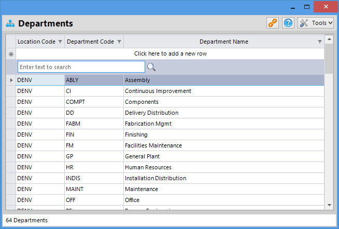The image size is (339, 229).
Task: Click the new row asterisk indicator
Action: point(10,53)
